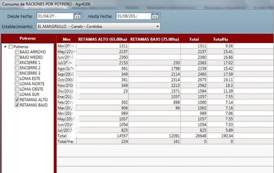Click the TotalHa column header
The image size is (274, 173).
click(x=220, y=39)
